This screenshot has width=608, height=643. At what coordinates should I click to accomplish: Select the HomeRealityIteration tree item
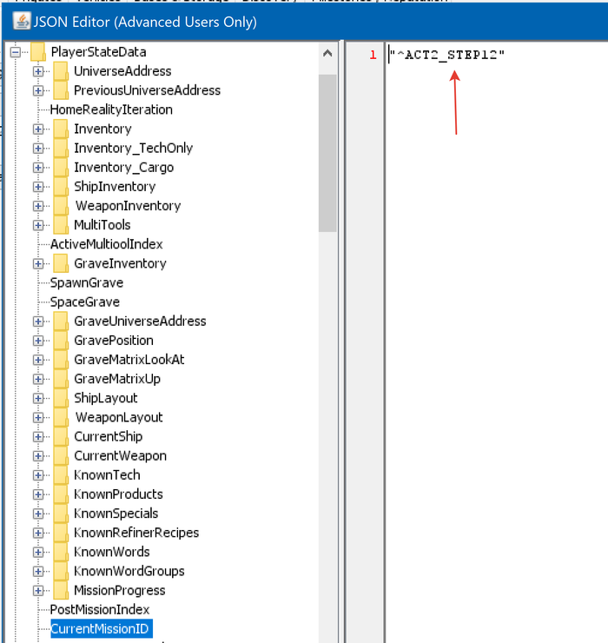click(x=111, y=109)
